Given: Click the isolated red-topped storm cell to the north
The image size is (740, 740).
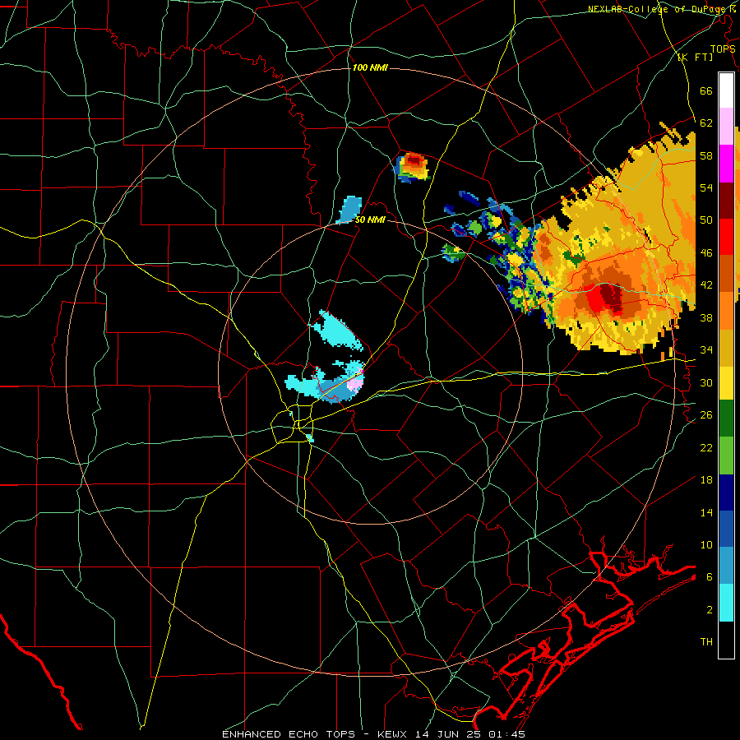Looking at the screenshot, I should tap(413, 166).
